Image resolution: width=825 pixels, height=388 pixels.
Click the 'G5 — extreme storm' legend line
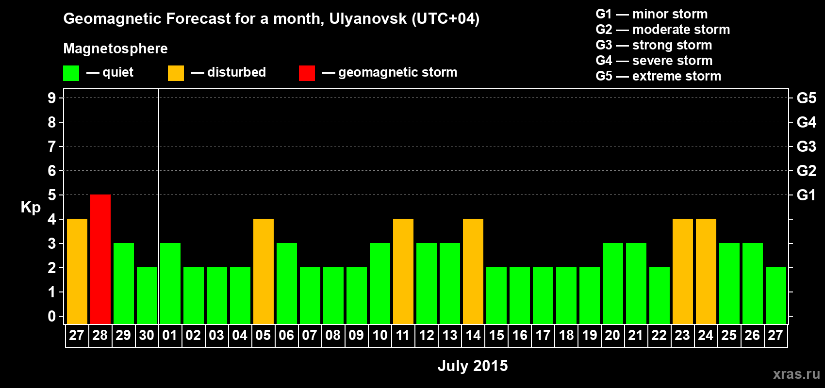point(659,76)
